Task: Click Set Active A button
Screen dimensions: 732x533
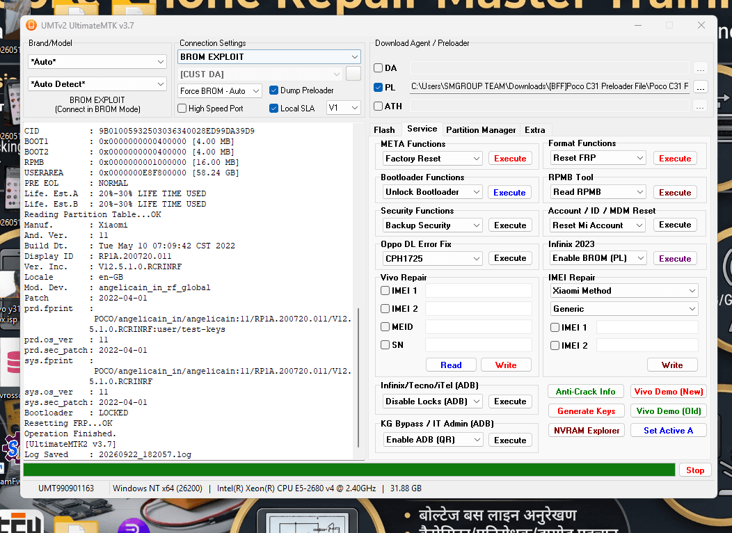Action: (x=669, y=431)
